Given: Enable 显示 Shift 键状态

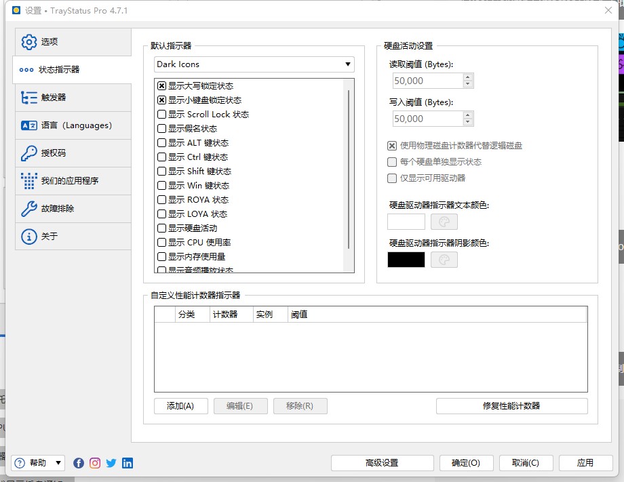Looking at the screenshot, I should coord(161,172).
